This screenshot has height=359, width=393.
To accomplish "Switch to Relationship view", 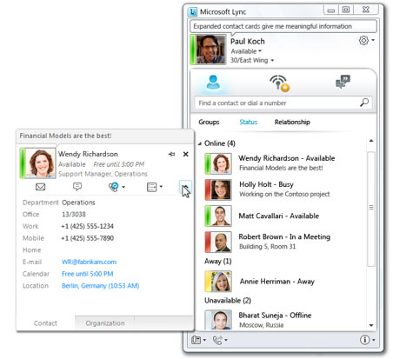I will [x=292, y=122].
